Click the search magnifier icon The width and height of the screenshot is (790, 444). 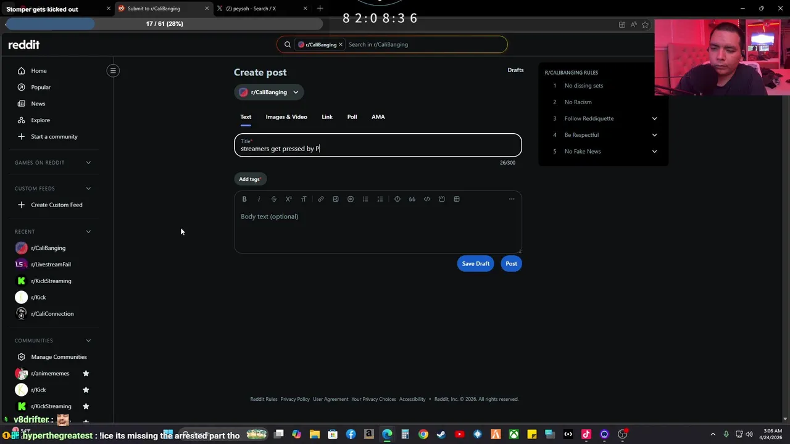[288, 44]
